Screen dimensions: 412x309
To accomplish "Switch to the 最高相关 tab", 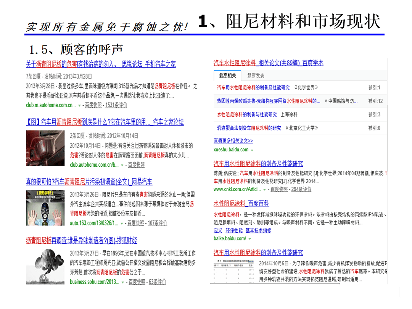I will click(227, 76).
